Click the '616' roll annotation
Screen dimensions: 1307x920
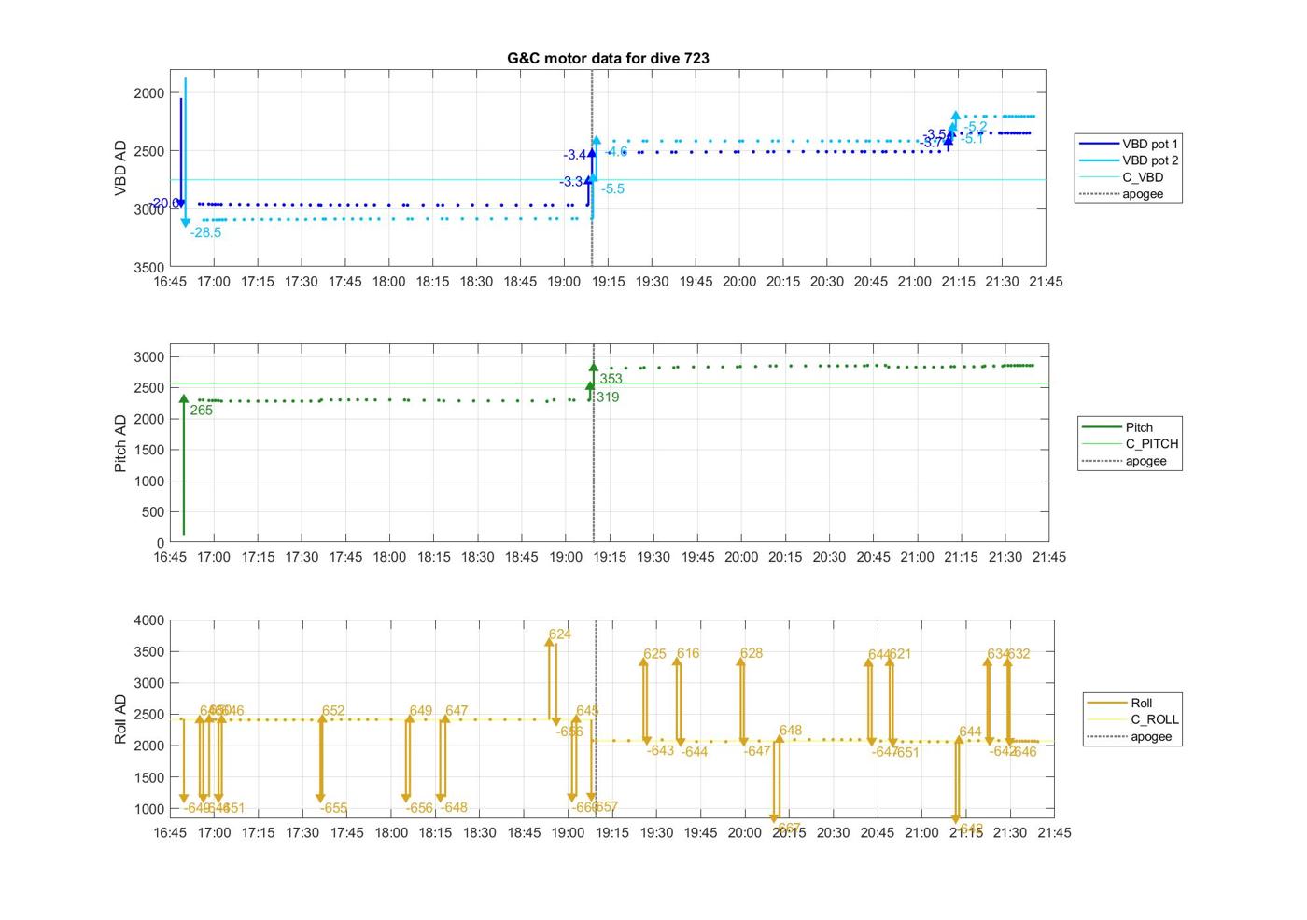pyautogui.click(x=688, y=654)
